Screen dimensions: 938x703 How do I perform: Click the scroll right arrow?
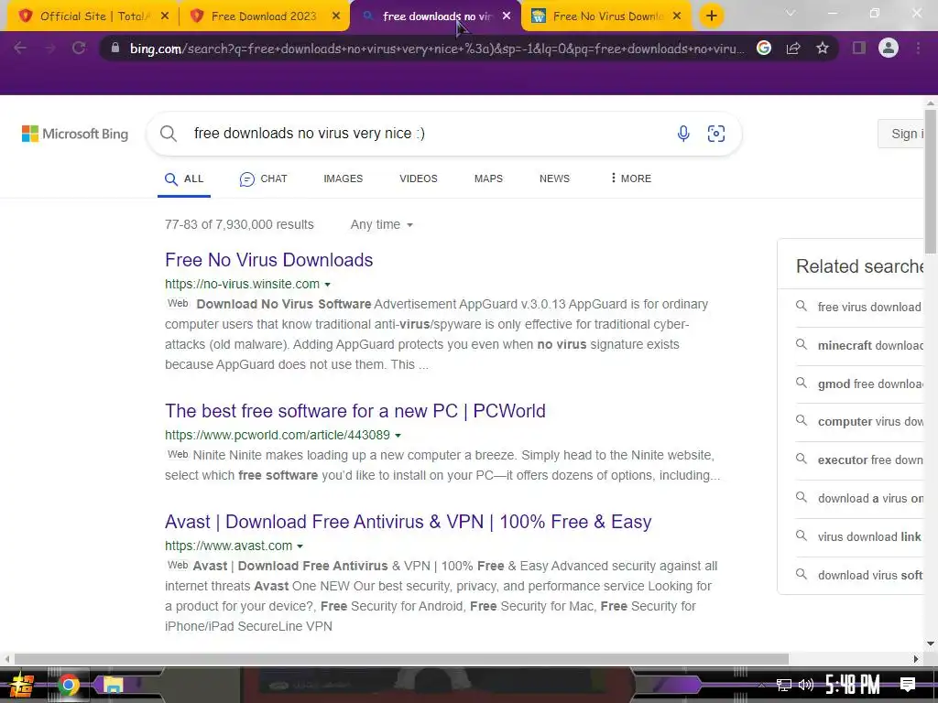coord(916,659)
